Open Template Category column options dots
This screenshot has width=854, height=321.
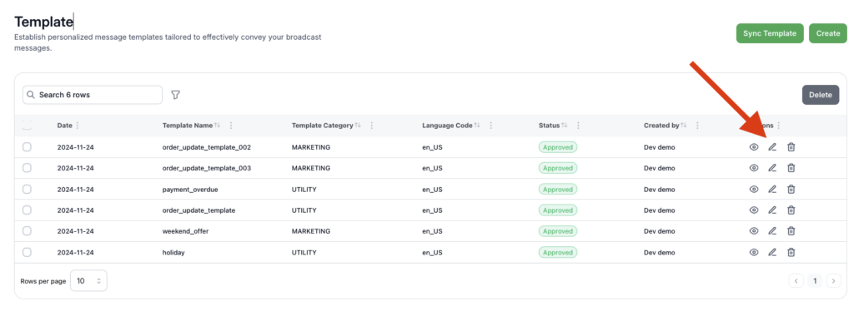371,126
